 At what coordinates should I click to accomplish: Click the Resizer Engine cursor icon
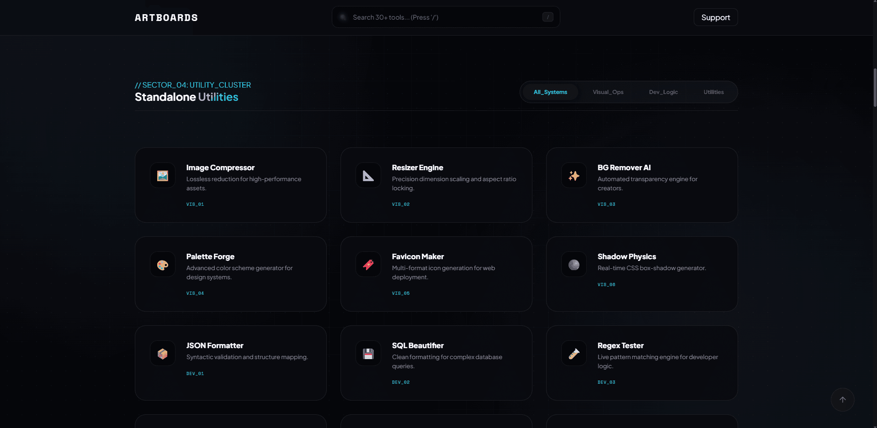pos(368,175)
